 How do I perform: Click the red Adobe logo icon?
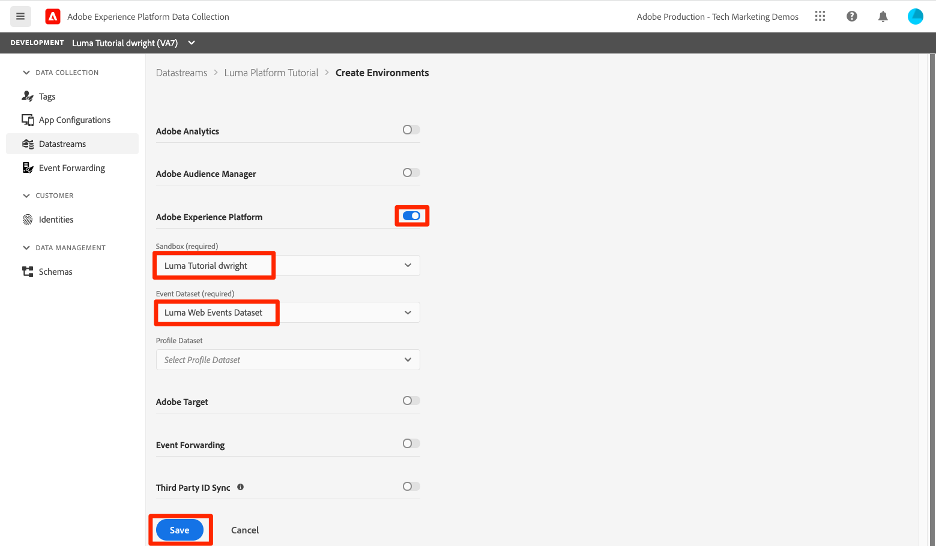[53, 17]
